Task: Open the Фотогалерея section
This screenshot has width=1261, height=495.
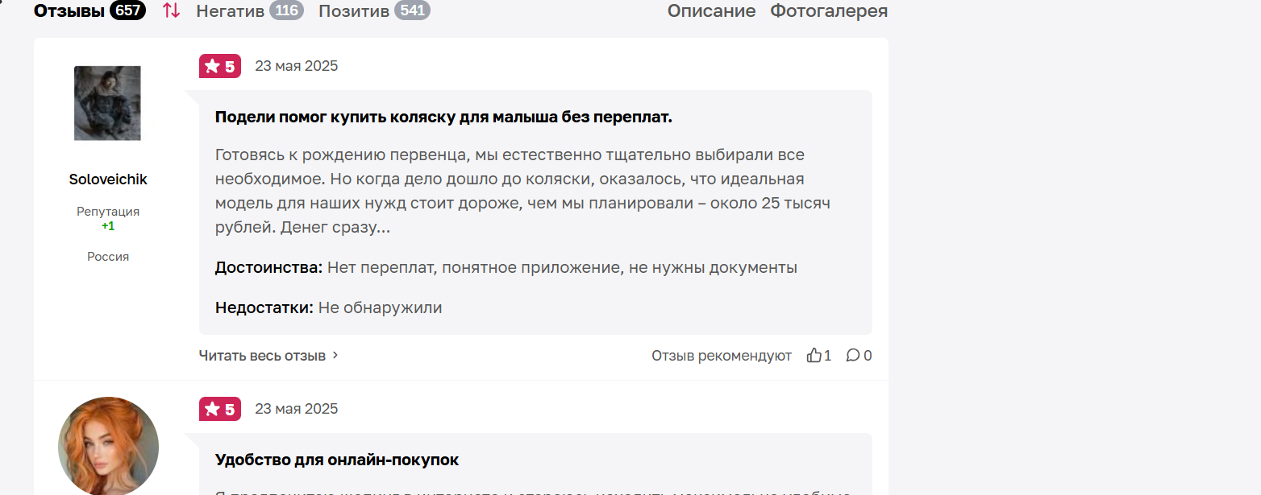Action: (x=829, y=10)
